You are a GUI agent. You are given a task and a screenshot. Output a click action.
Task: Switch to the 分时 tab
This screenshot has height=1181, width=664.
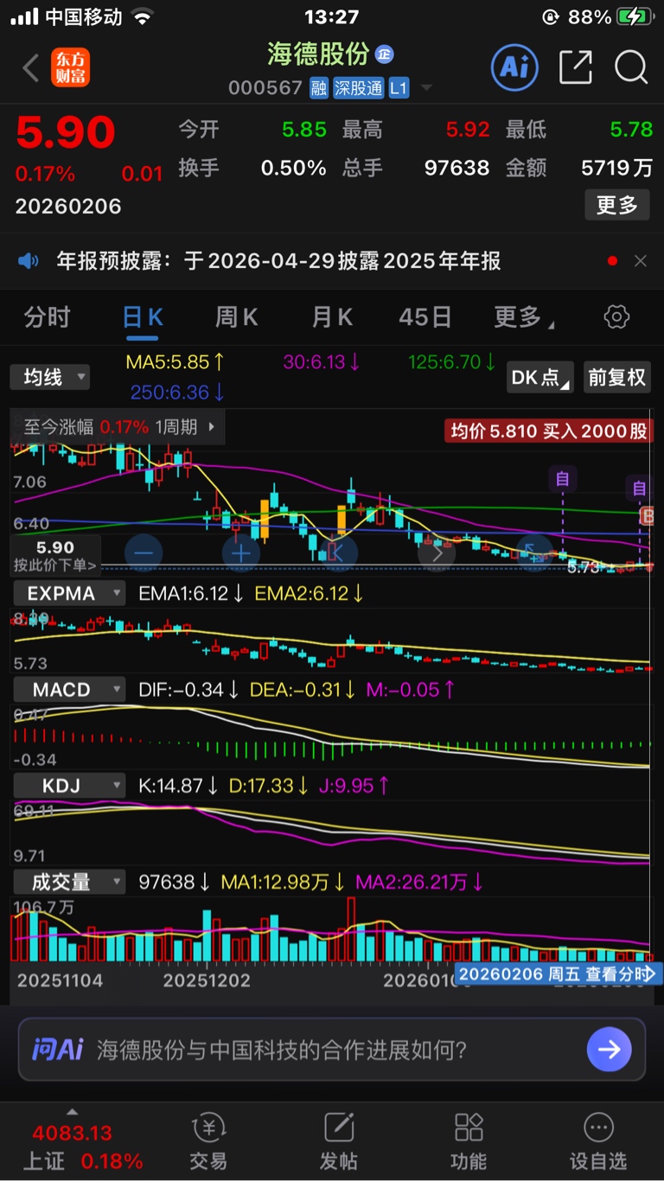47,317
